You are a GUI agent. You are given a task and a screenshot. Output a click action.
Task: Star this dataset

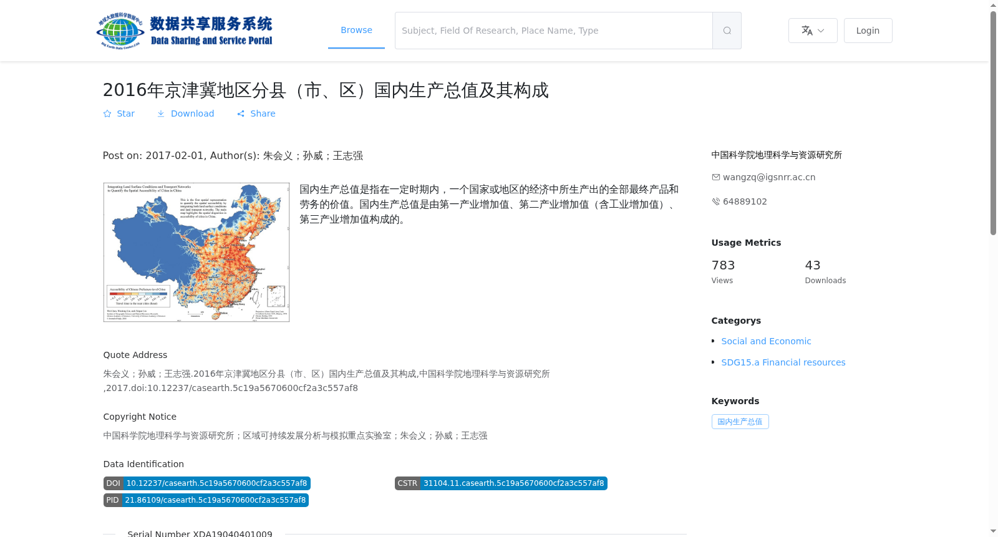click(119, 114)
